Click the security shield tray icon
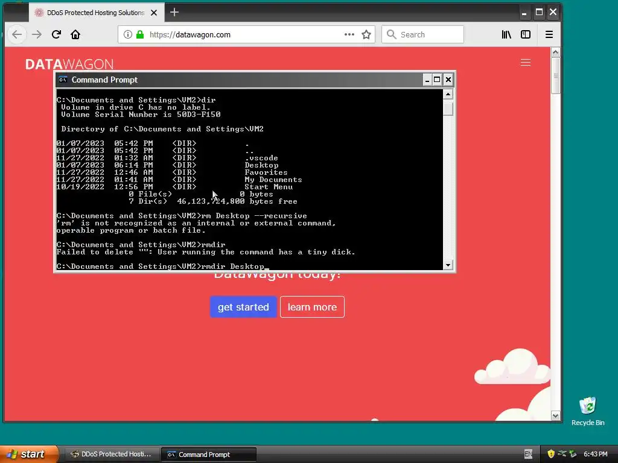The width and height of the screenshot is (618, 463). coord(551,455)
